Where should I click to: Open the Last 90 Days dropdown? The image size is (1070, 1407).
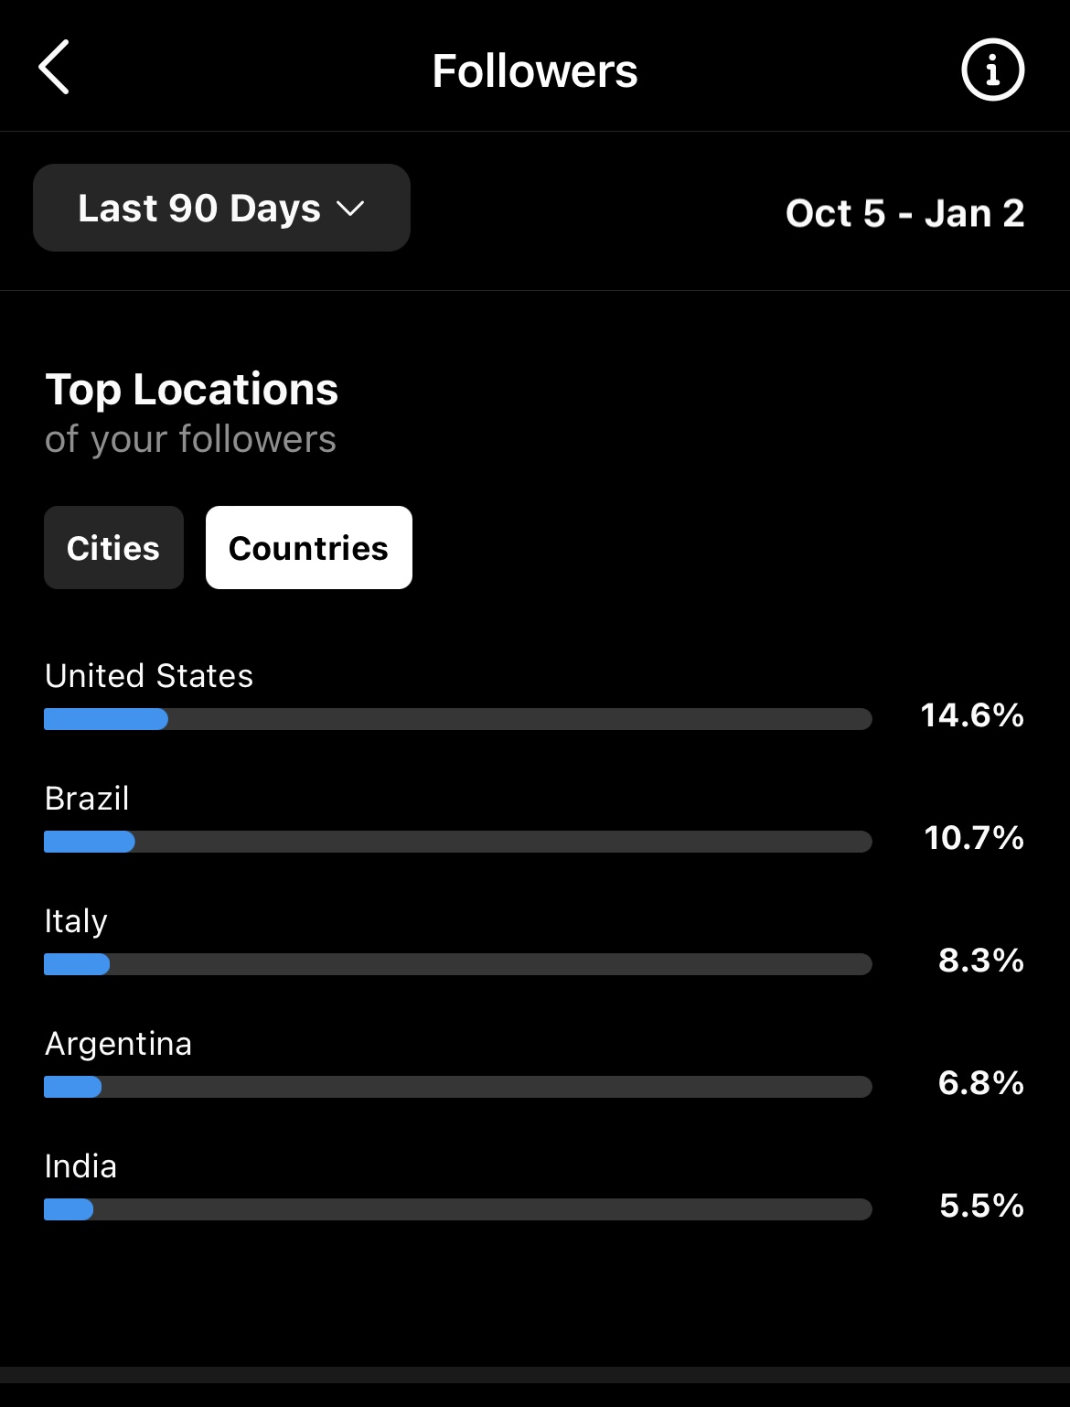click(221, 208)
